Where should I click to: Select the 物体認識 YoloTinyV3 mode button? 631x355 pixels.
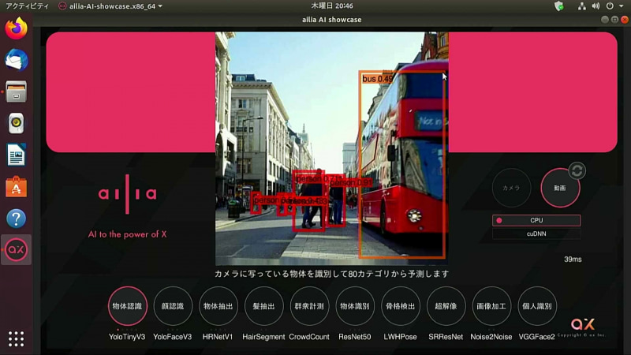click(x=127, y=306)
